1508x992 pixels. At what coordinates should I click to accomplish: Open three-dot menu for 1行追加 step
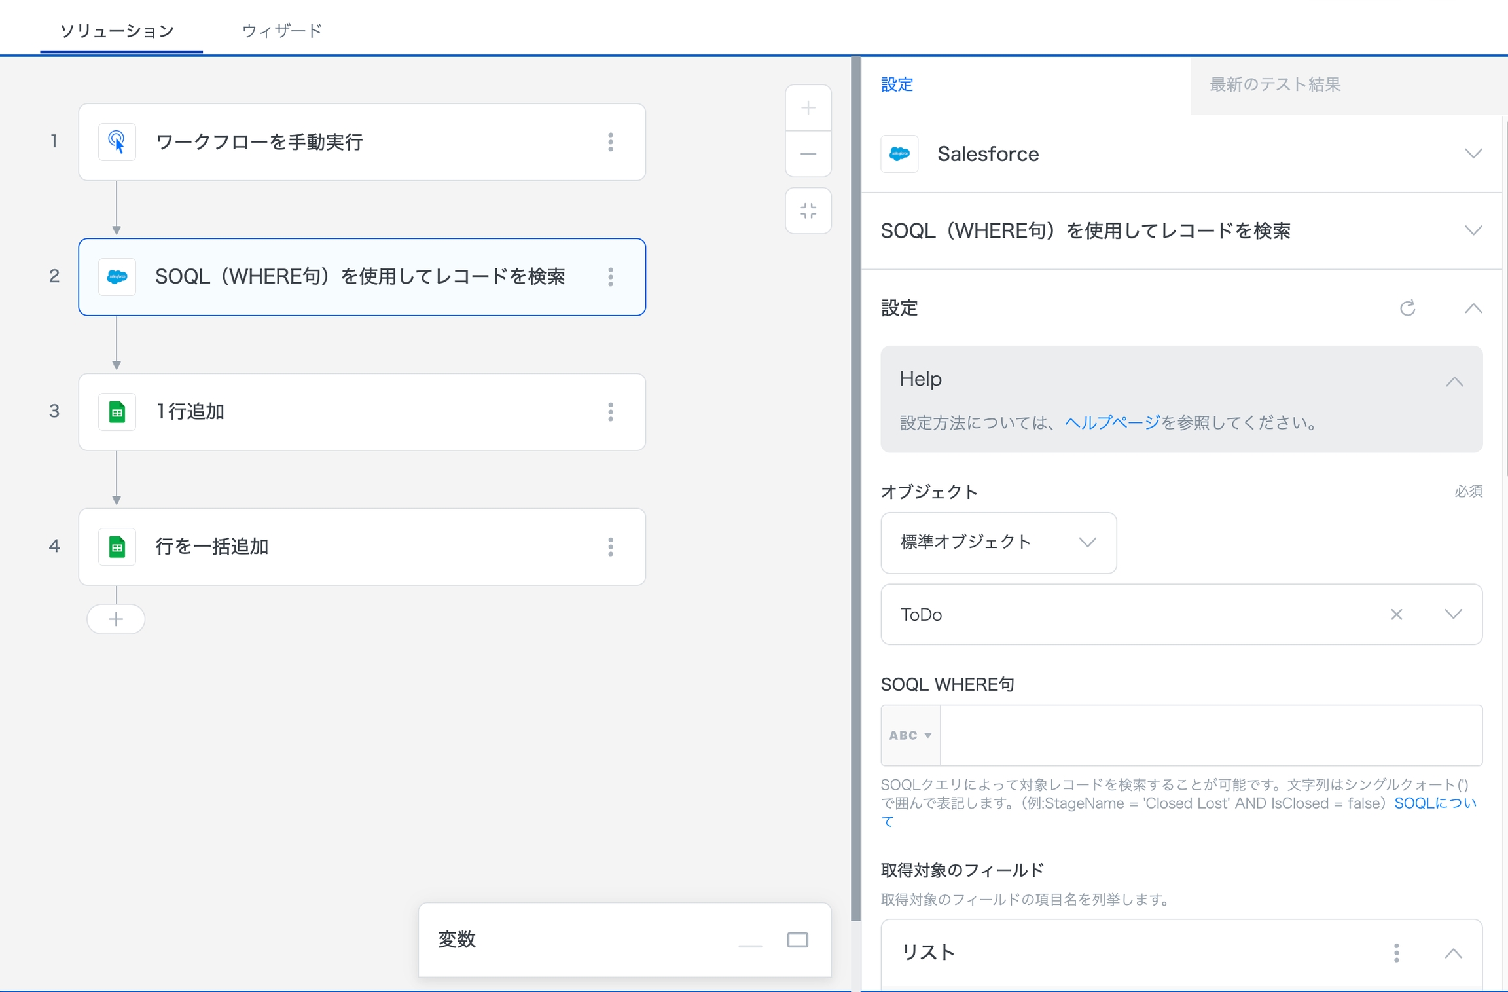click(x=610, y=412)
